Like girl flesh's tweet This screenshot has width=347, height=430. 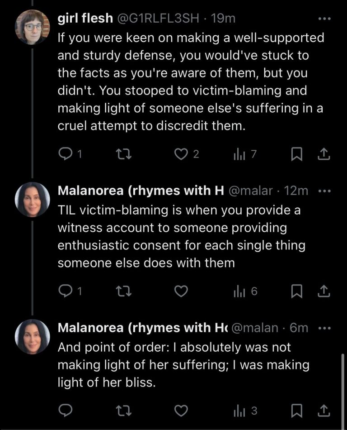[181, 154]
